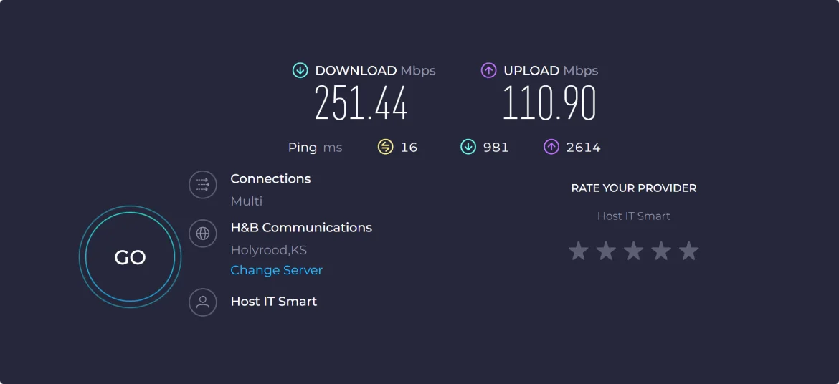Click the Change Server link
839x384 pixels.
(276, 270)
